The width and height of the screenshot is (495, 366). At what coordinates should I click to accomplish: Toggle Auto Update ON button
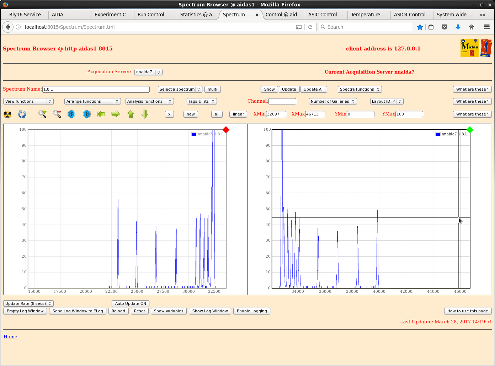131,303
